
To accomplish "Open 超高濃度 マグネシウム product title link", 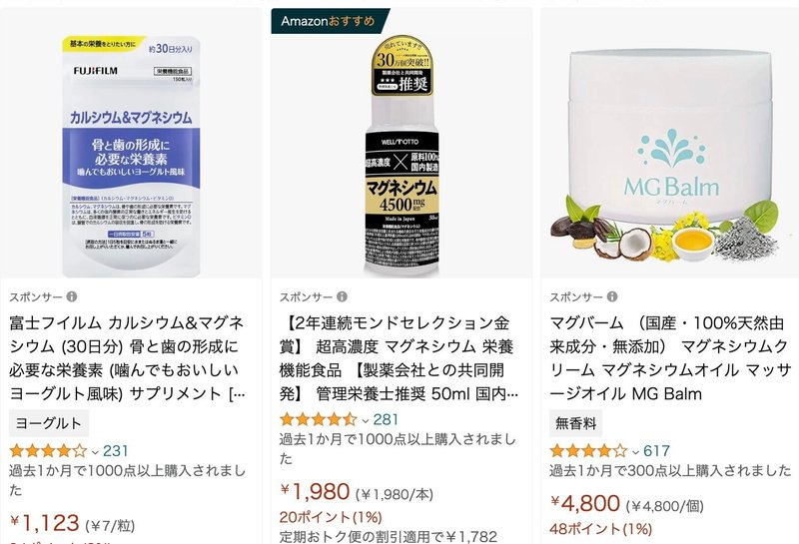I will pyautogui.click(x=399, y=358).
